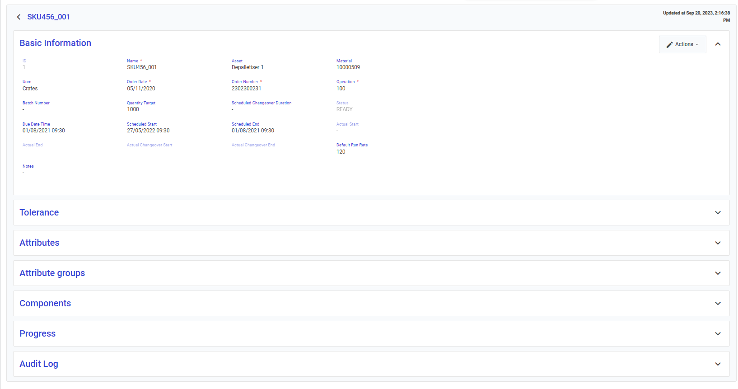
Task: Expand the Components section chevron
Action: tap(718, 304)
